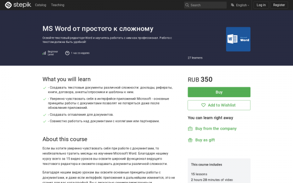Open Buy as gift link
The height and width of the screenshot is (183, 293).
[205, 140]
